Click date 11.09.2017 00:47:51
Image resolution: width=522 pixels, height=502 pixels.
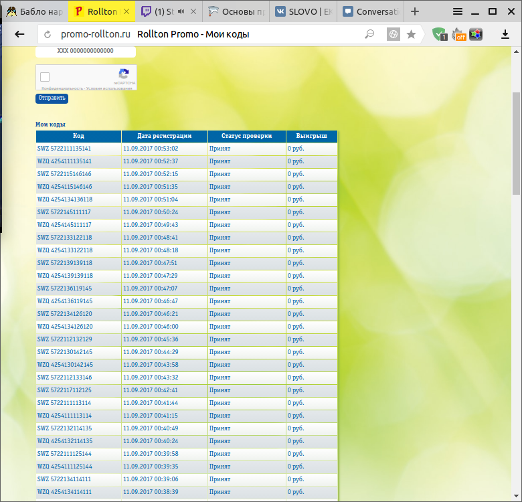click(150, 263)
